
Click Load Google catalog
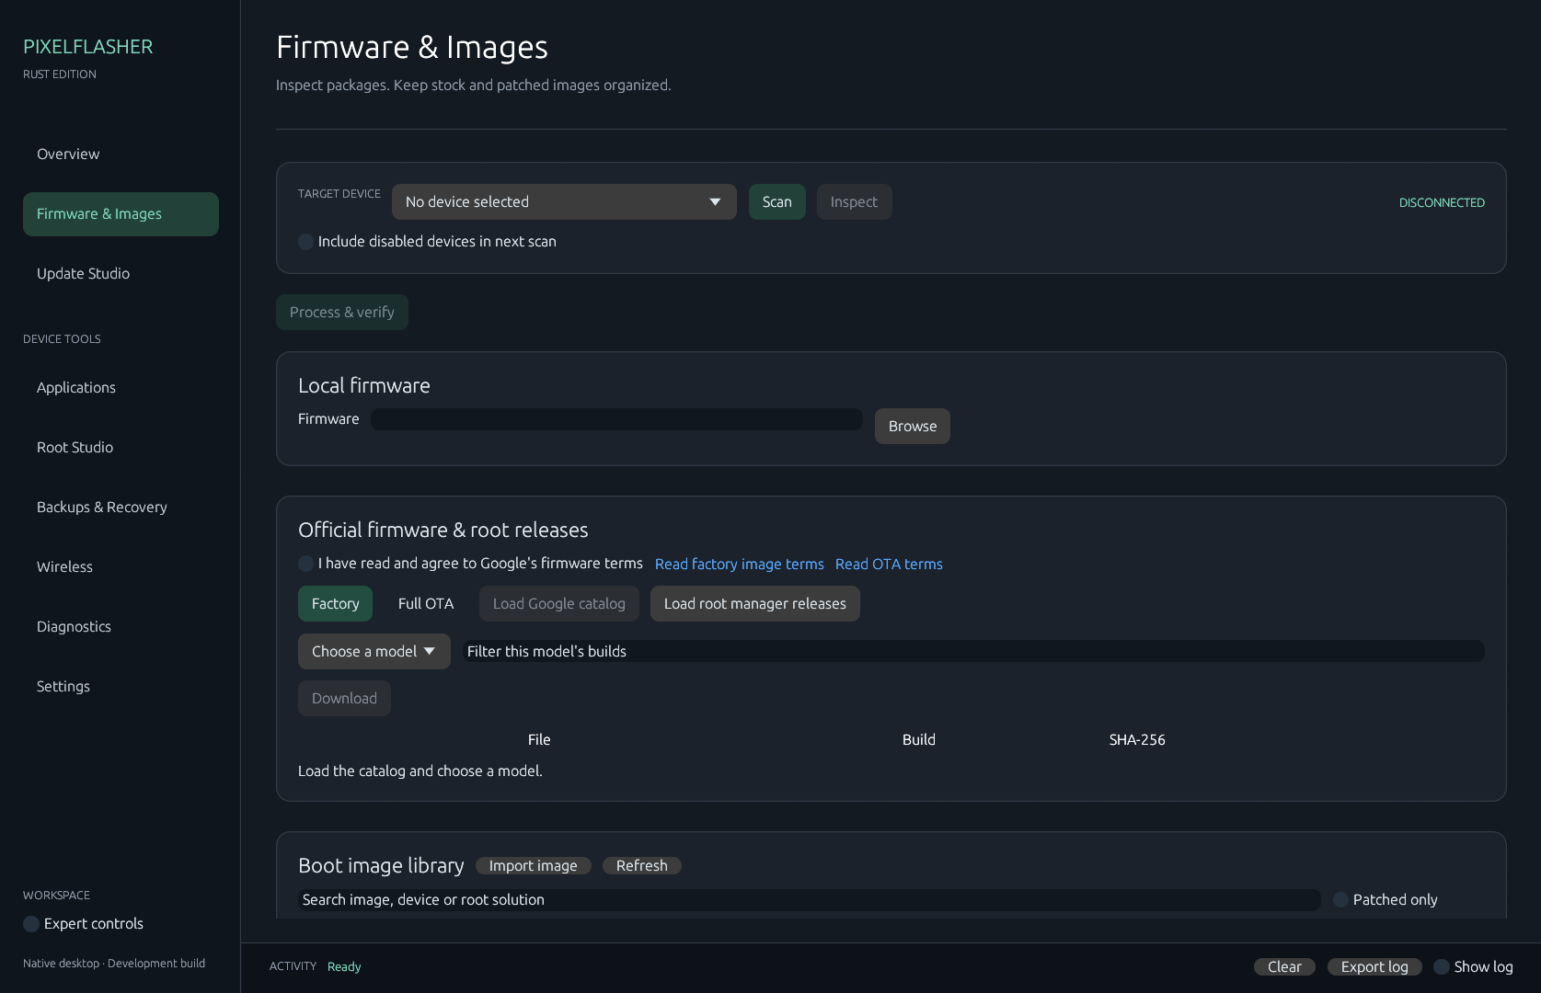pyautogui.click(x=559, y=604)
